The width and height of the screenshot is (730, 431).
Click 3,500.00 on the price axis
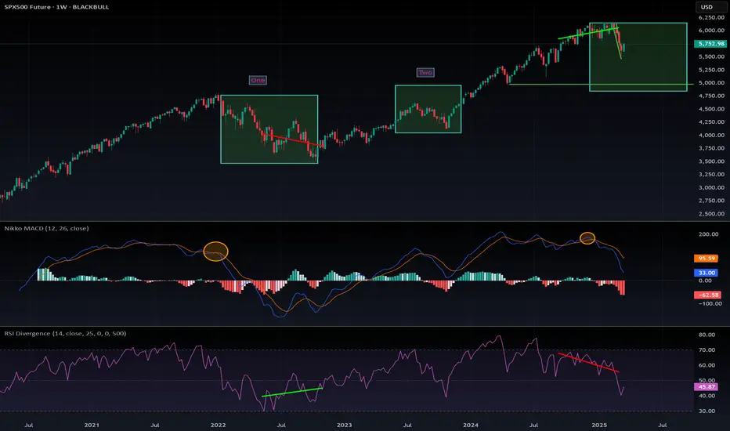[x=711, y=161]
